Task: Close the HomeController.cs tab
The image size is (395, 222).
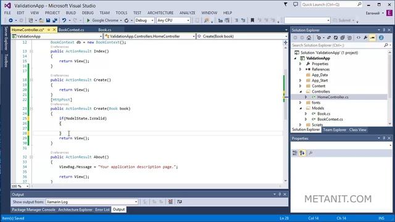Action: (54, 30)
